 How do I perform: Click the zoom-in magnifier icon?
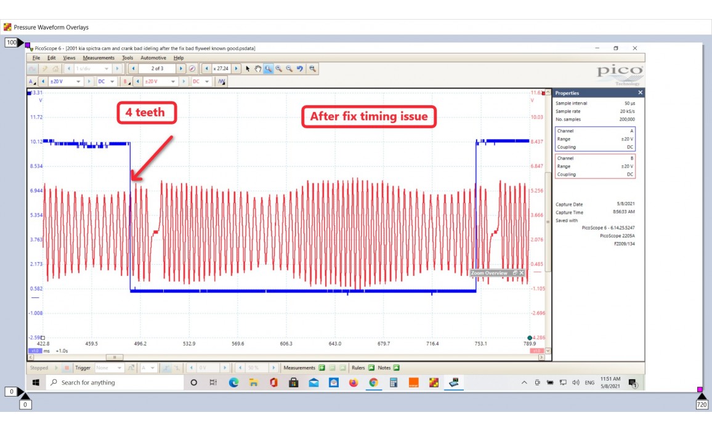point(279,69)
